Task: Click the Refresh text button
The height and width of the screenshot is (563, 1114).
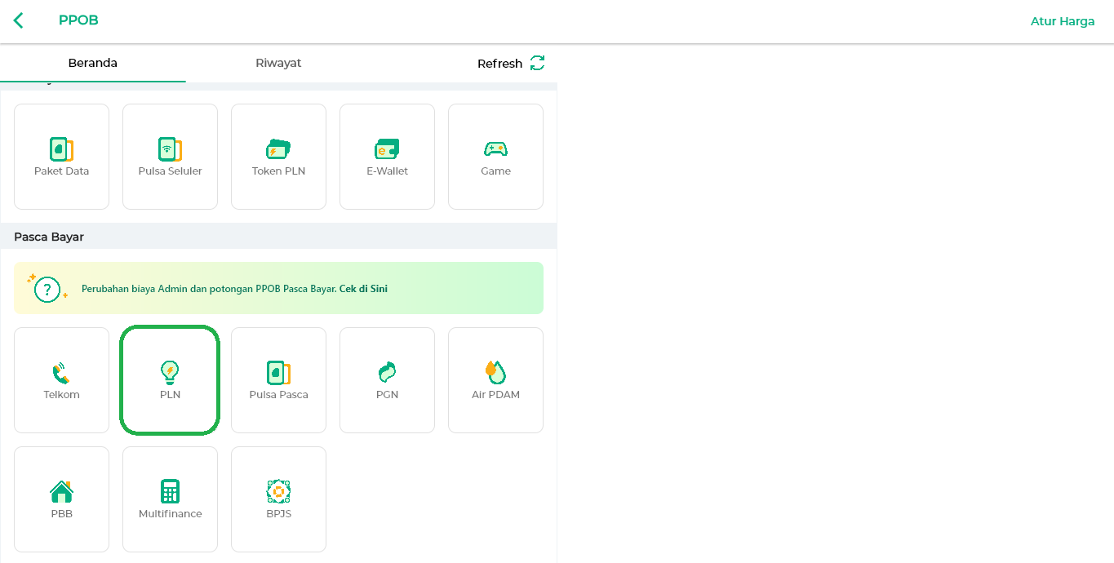Action: tap(499, 64)
